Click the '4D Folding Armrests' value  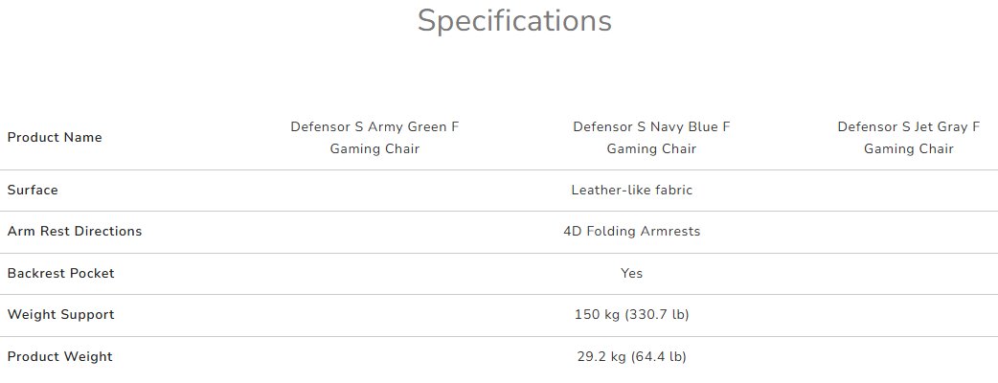(631, 231)
